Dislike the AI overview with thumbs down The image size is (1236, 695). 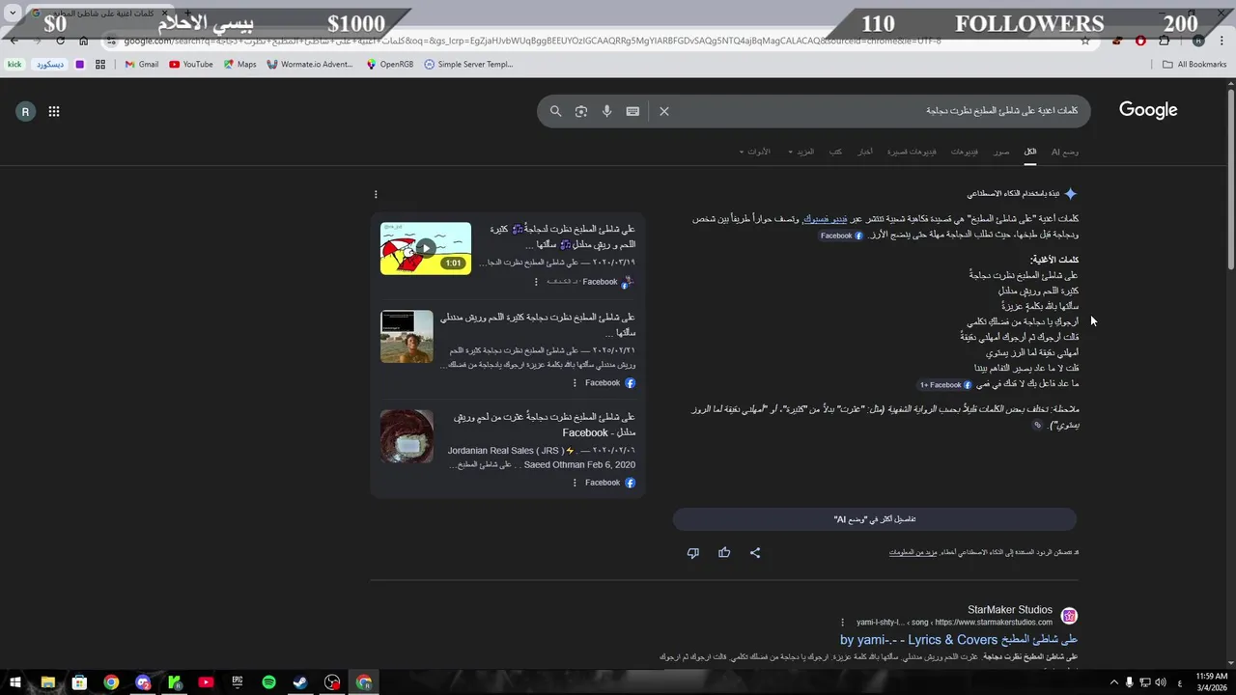(692, 552)
